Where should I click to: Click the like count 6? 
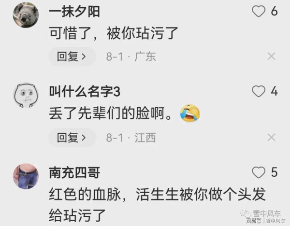pos(274,11)
